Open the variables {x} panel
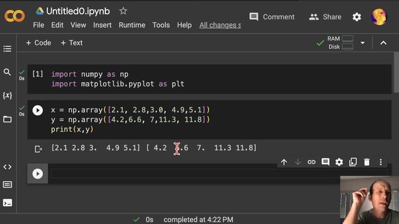Viewport: 399px width, 224px height. 7,95
